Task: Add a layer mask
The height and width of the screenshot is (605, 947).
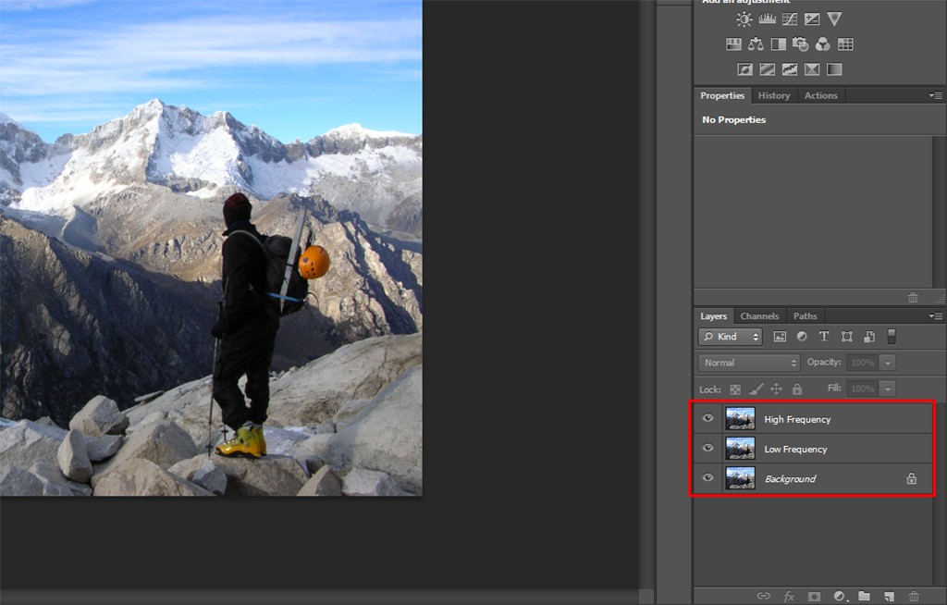Action: pyautogui.click(x=814, y=597)
